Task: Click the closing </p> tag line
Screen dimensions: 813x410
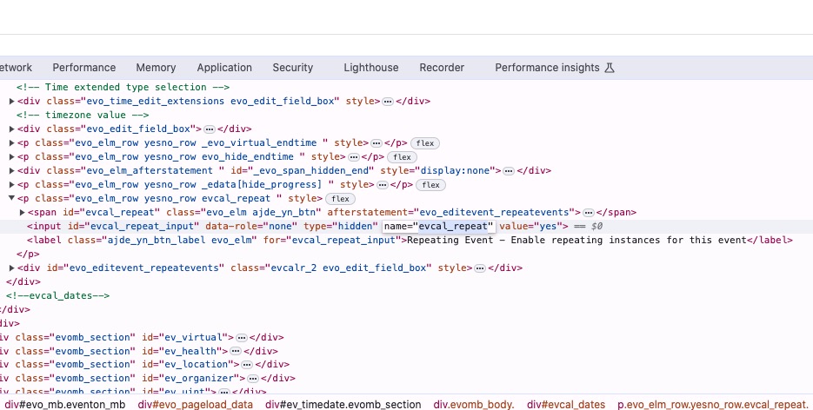Action: point(28,255)
